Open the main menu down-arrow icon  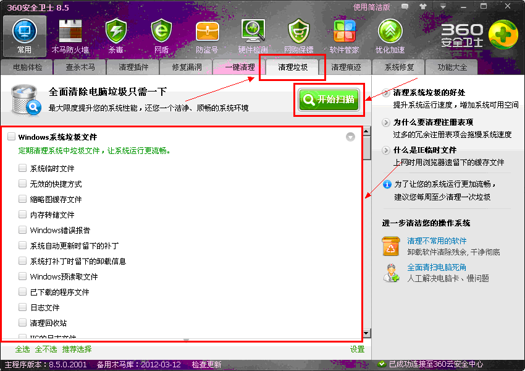pyautogui.click(x=443, y=7)
